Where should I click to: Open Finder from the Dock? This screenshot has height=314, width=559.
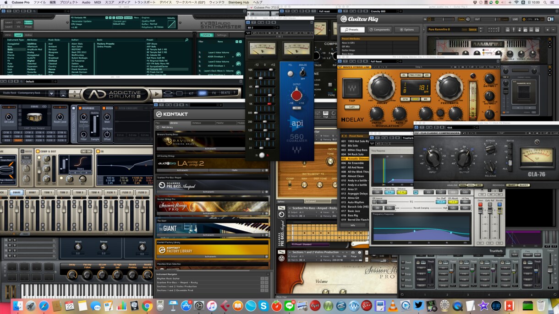(x=18, y=306)
